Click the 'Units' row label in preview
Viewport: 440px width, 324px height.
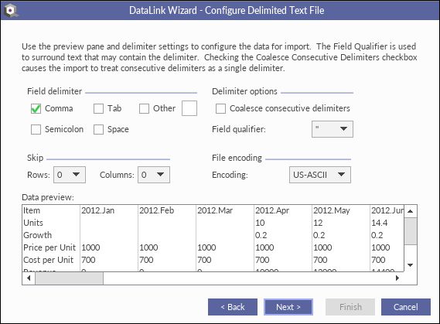(33, 223)
